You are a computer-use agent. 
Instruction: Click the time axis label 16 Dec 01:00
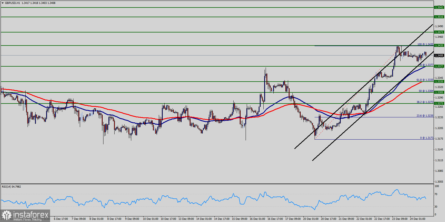click(x=257, y=219)
